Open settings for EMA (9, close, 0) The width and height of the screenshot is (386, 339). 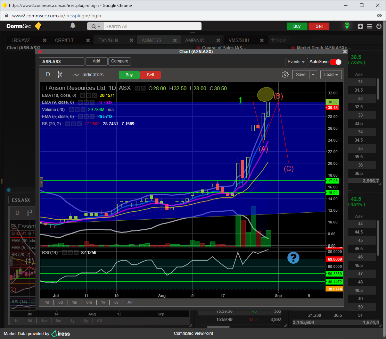pos(86,102)
